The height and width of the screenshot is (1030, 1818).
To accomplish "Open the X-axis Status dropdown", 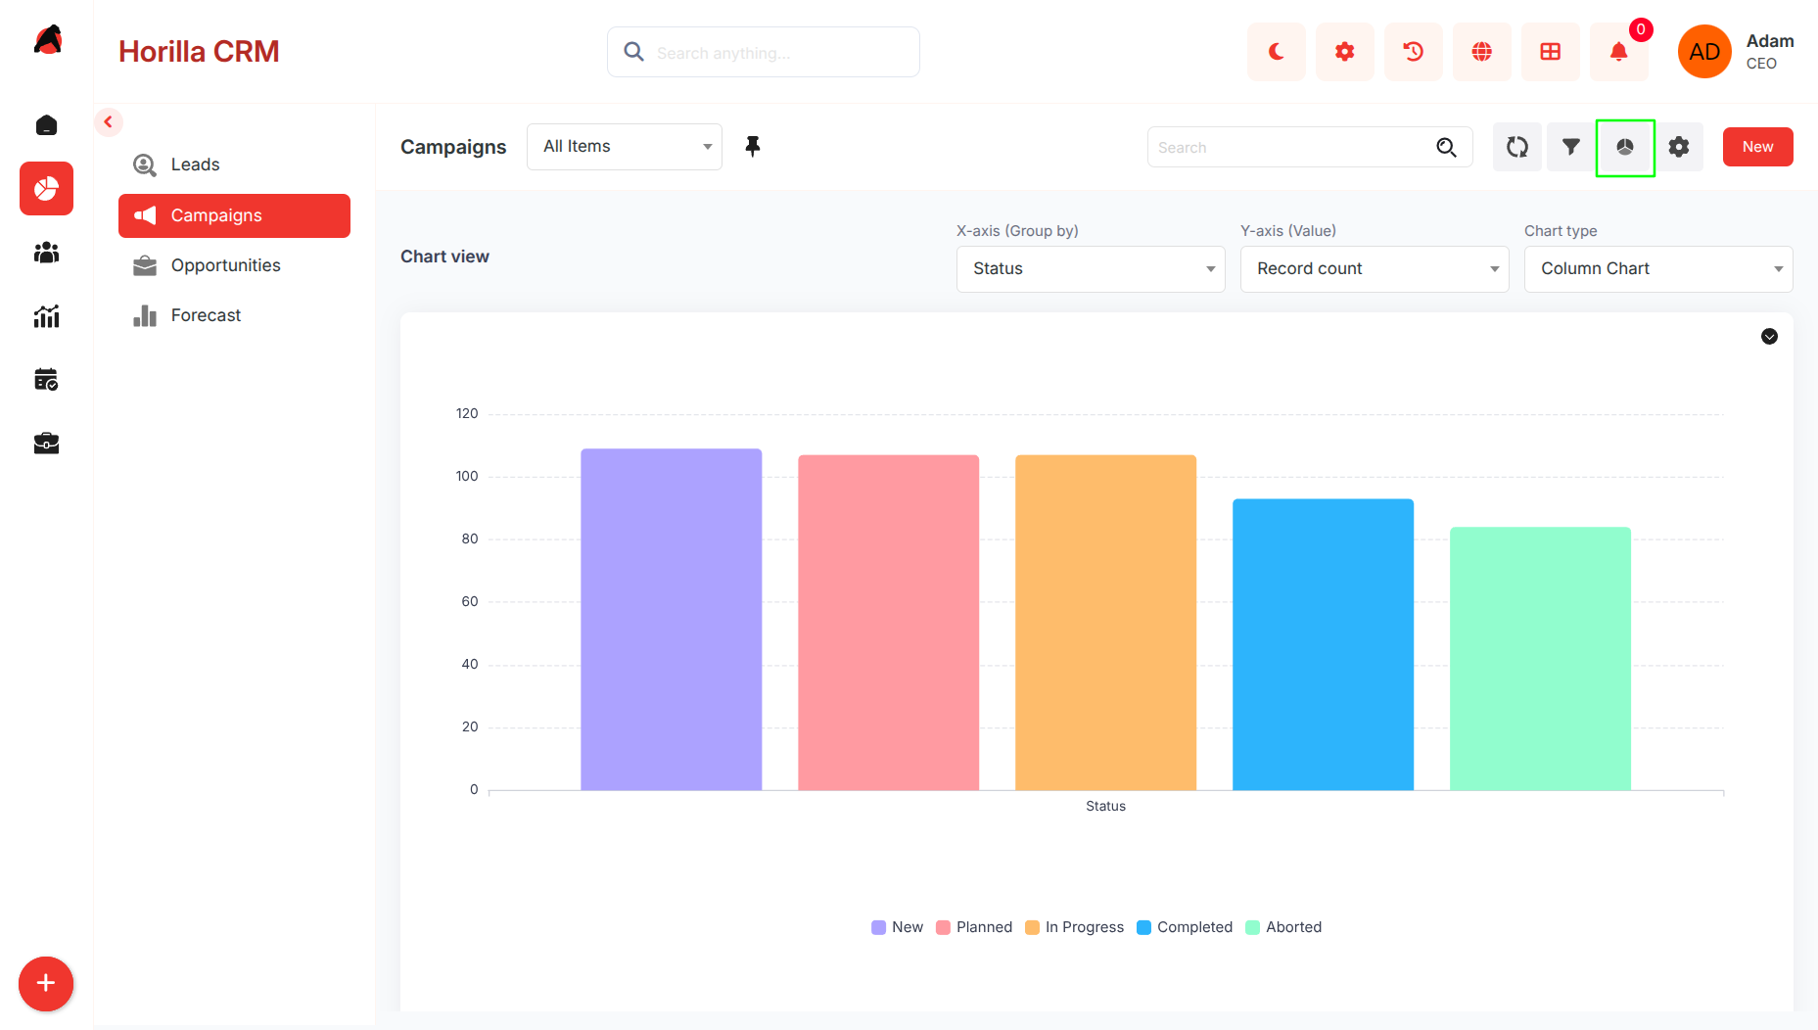I will click(1091, 269).
